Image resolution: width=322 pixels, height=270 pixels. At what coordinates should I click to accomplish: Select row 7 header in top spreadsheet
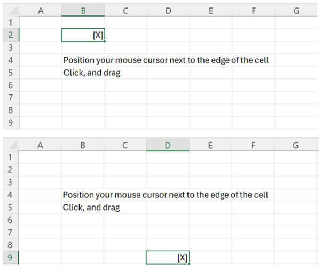point(11,98)
